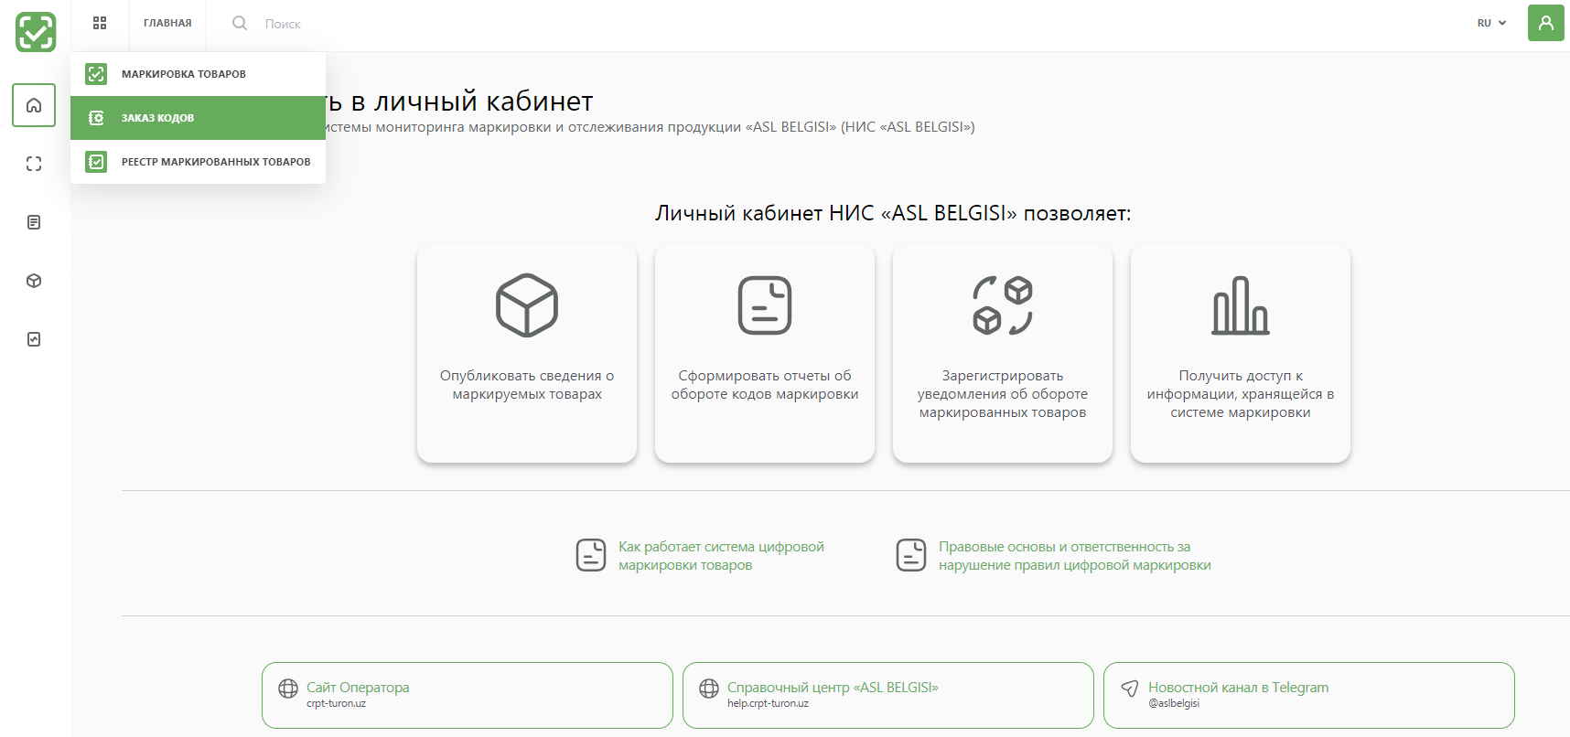Viewport: 1570px width, 737px height.
Task: Click the ASL BELGISI logo icon
Action: tap(36, 32)
